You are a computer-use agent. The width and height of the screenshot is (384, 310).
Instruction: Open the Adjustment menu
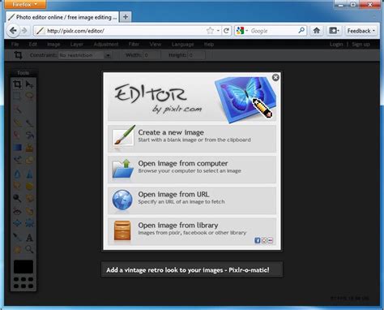click(106, 45)
